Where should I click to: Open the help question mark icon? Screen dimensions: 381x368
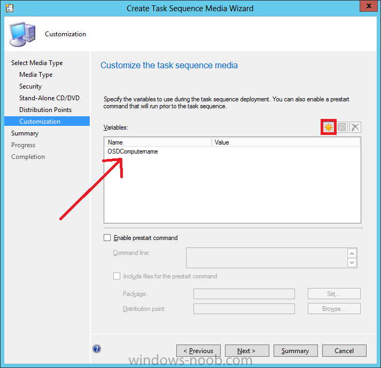coord(97,349)
